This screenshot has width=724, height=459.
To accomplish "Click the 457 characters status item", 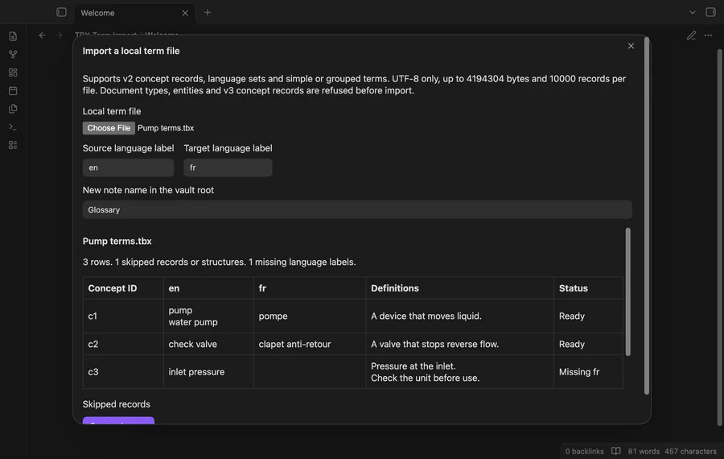I will (x=690, y=451).
